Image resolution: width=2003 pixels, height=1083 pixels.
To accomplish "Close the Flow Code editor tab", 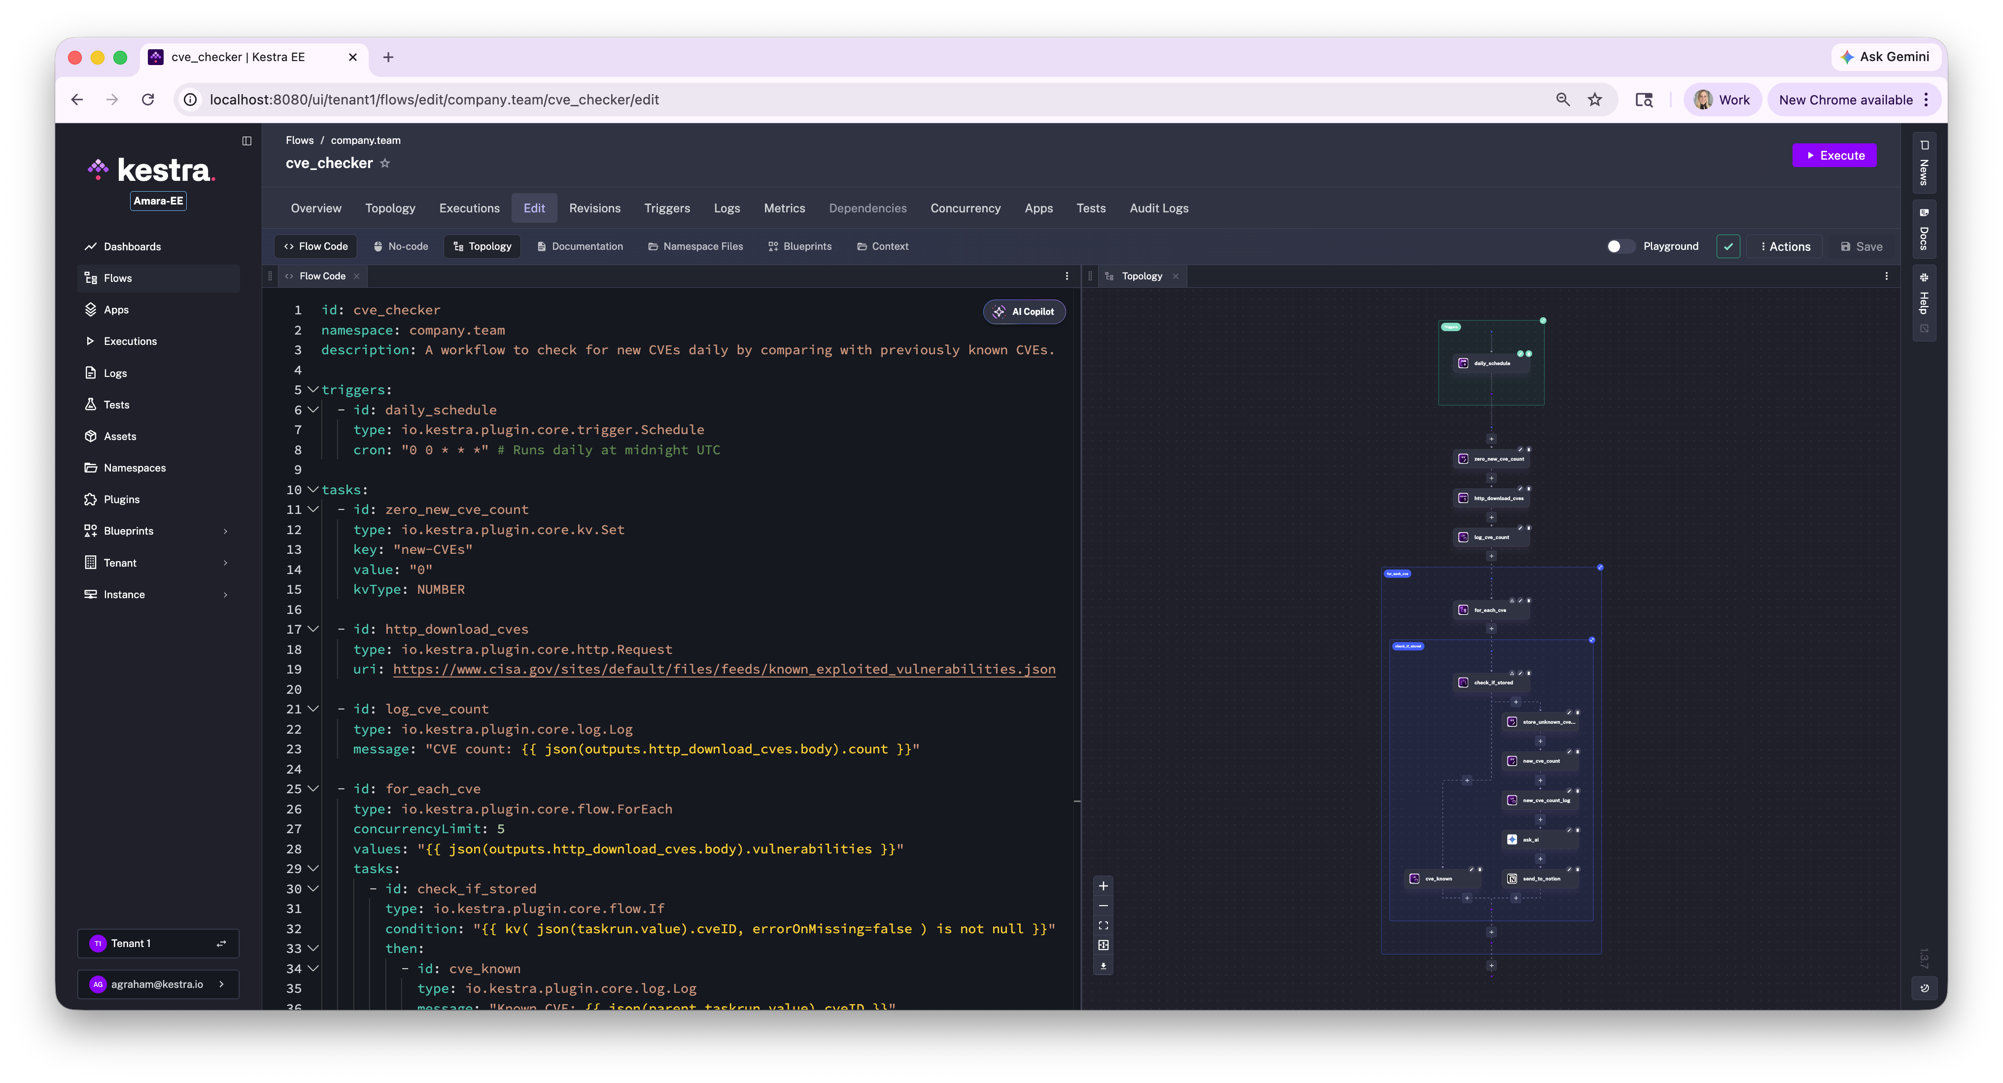I will [x=357, y=277].
